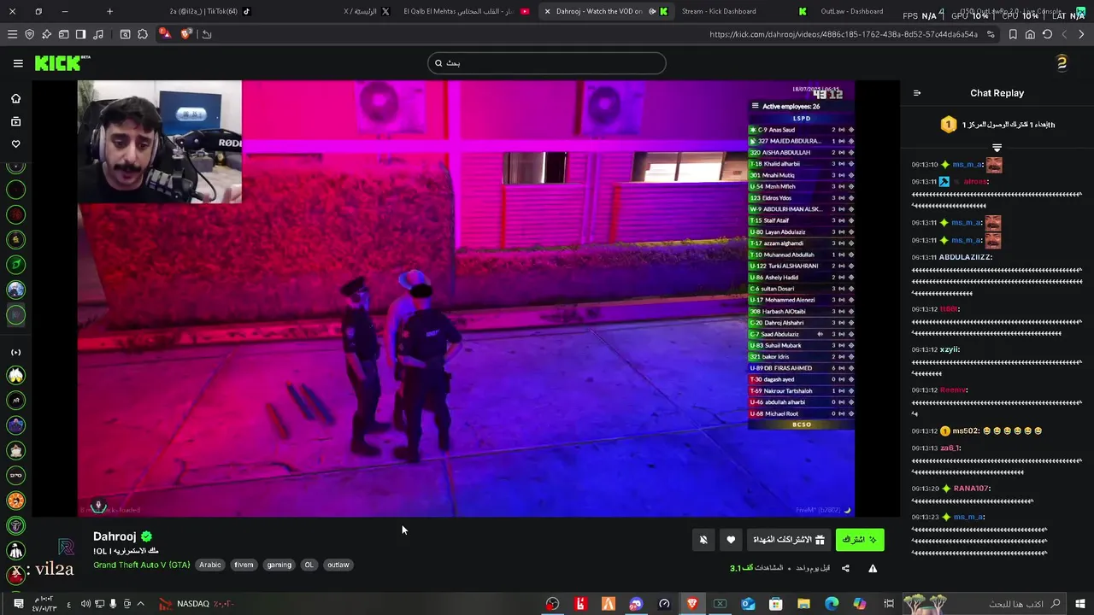Click the Kick search field
1094x615 pixels.
coord(547,63)
